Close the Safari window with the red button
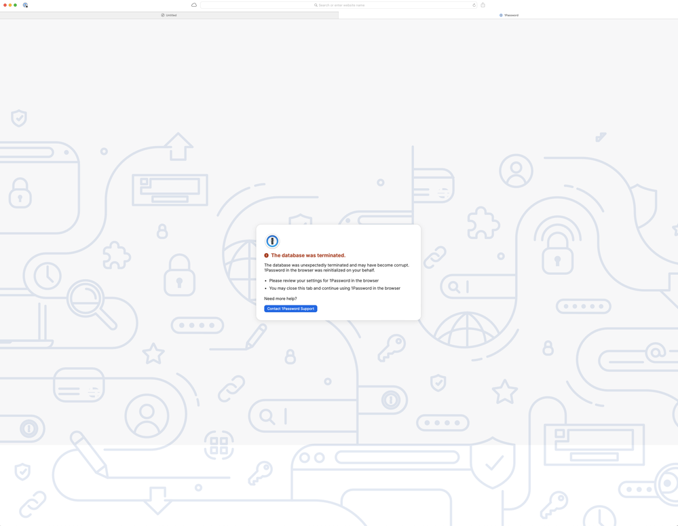The height and width of the screenshot is (526, 678). [5, 5]
